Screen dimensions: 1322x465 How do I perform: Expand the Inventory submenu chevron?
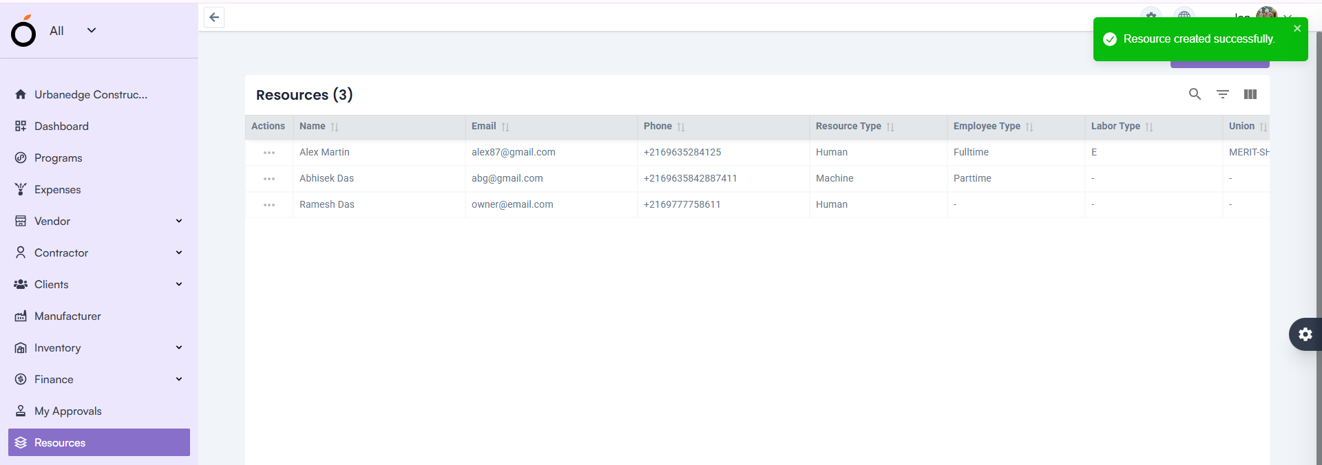(179, 347)
